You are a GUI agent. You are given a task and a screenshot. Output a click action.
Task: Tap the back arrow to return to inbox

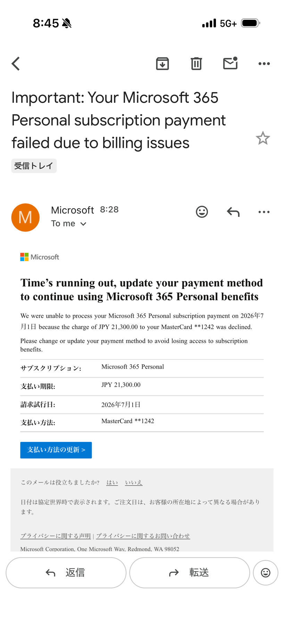(16, 64)
